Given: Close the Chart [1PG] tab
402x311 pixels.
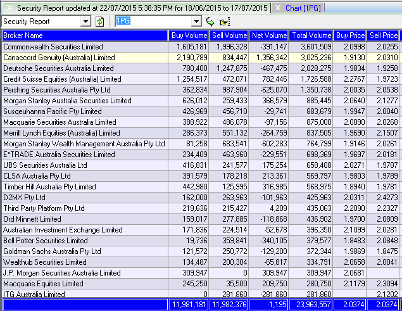Looking at the screenshot, I should pos(278,8).
